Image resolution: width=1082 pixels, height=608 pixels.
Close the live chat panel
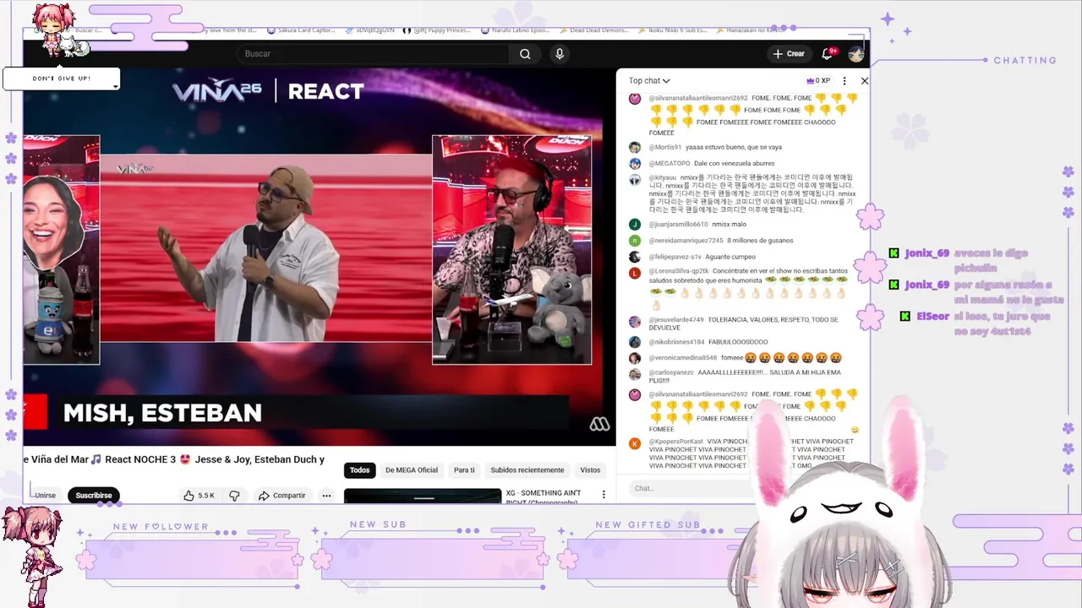(864, 81)
